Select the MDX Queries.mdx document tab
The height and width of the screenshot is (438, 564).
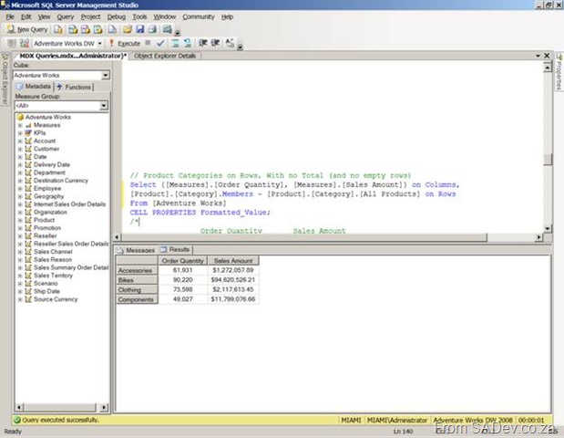coord(71,56)
